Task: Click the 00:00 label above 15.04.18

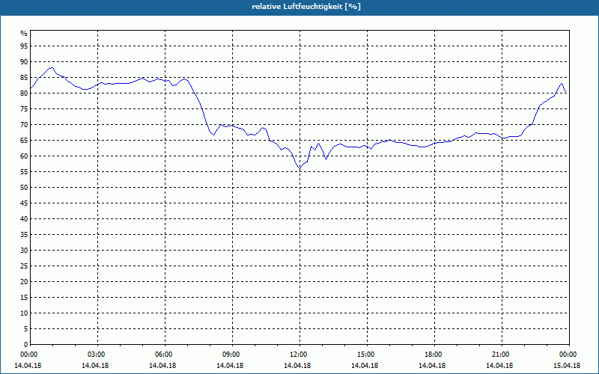Action: click(569, 354)
